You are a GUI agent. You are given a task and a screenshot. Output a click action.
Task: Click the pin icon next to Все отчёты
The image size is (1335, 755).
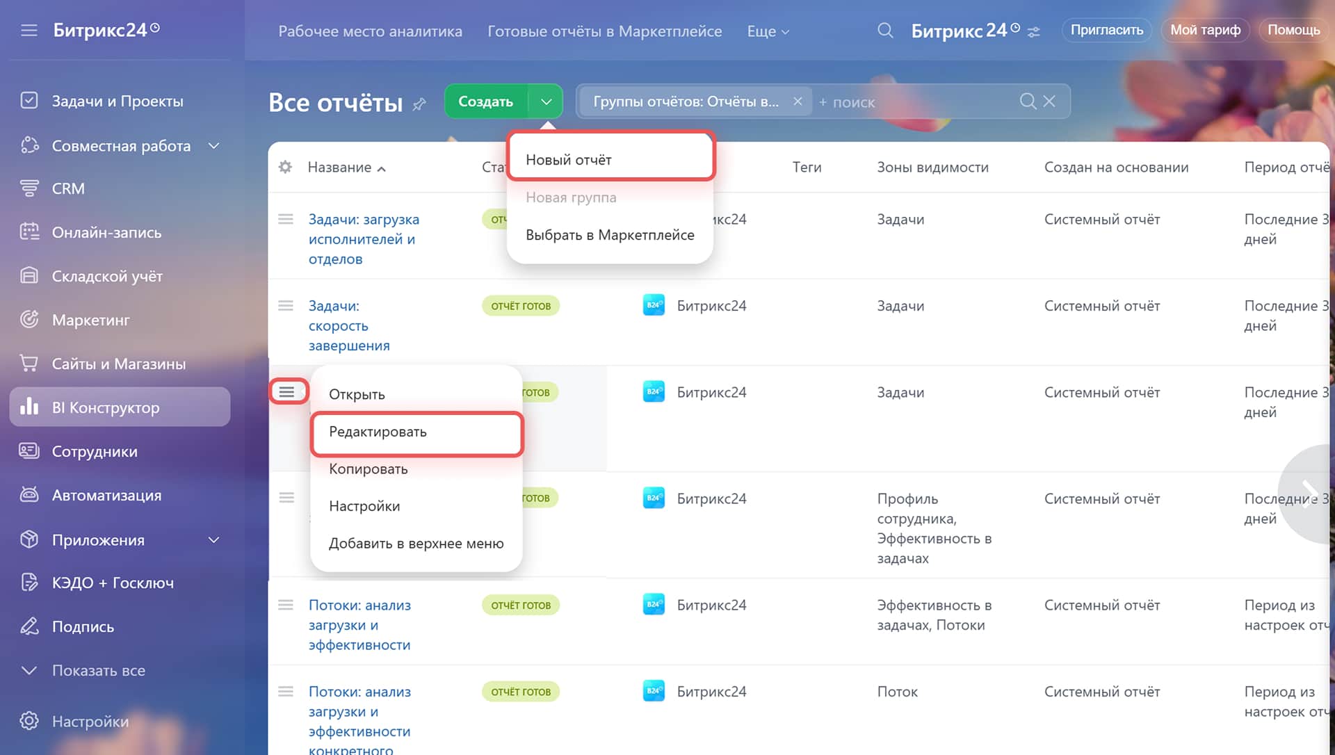[419, 104]
